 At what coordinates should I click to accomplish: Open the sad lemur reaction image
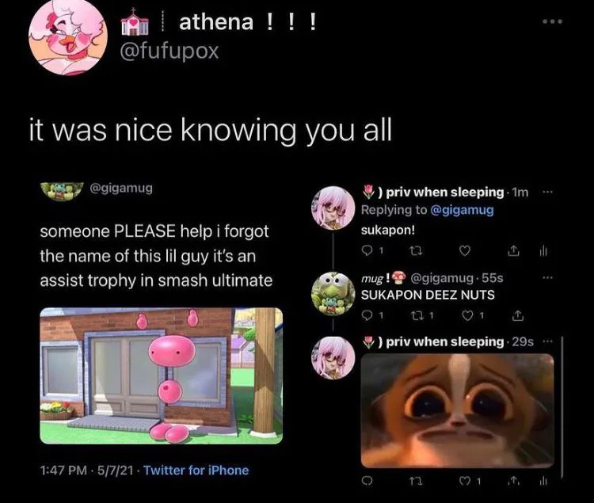pyautogui.click(x=458, y=410)
